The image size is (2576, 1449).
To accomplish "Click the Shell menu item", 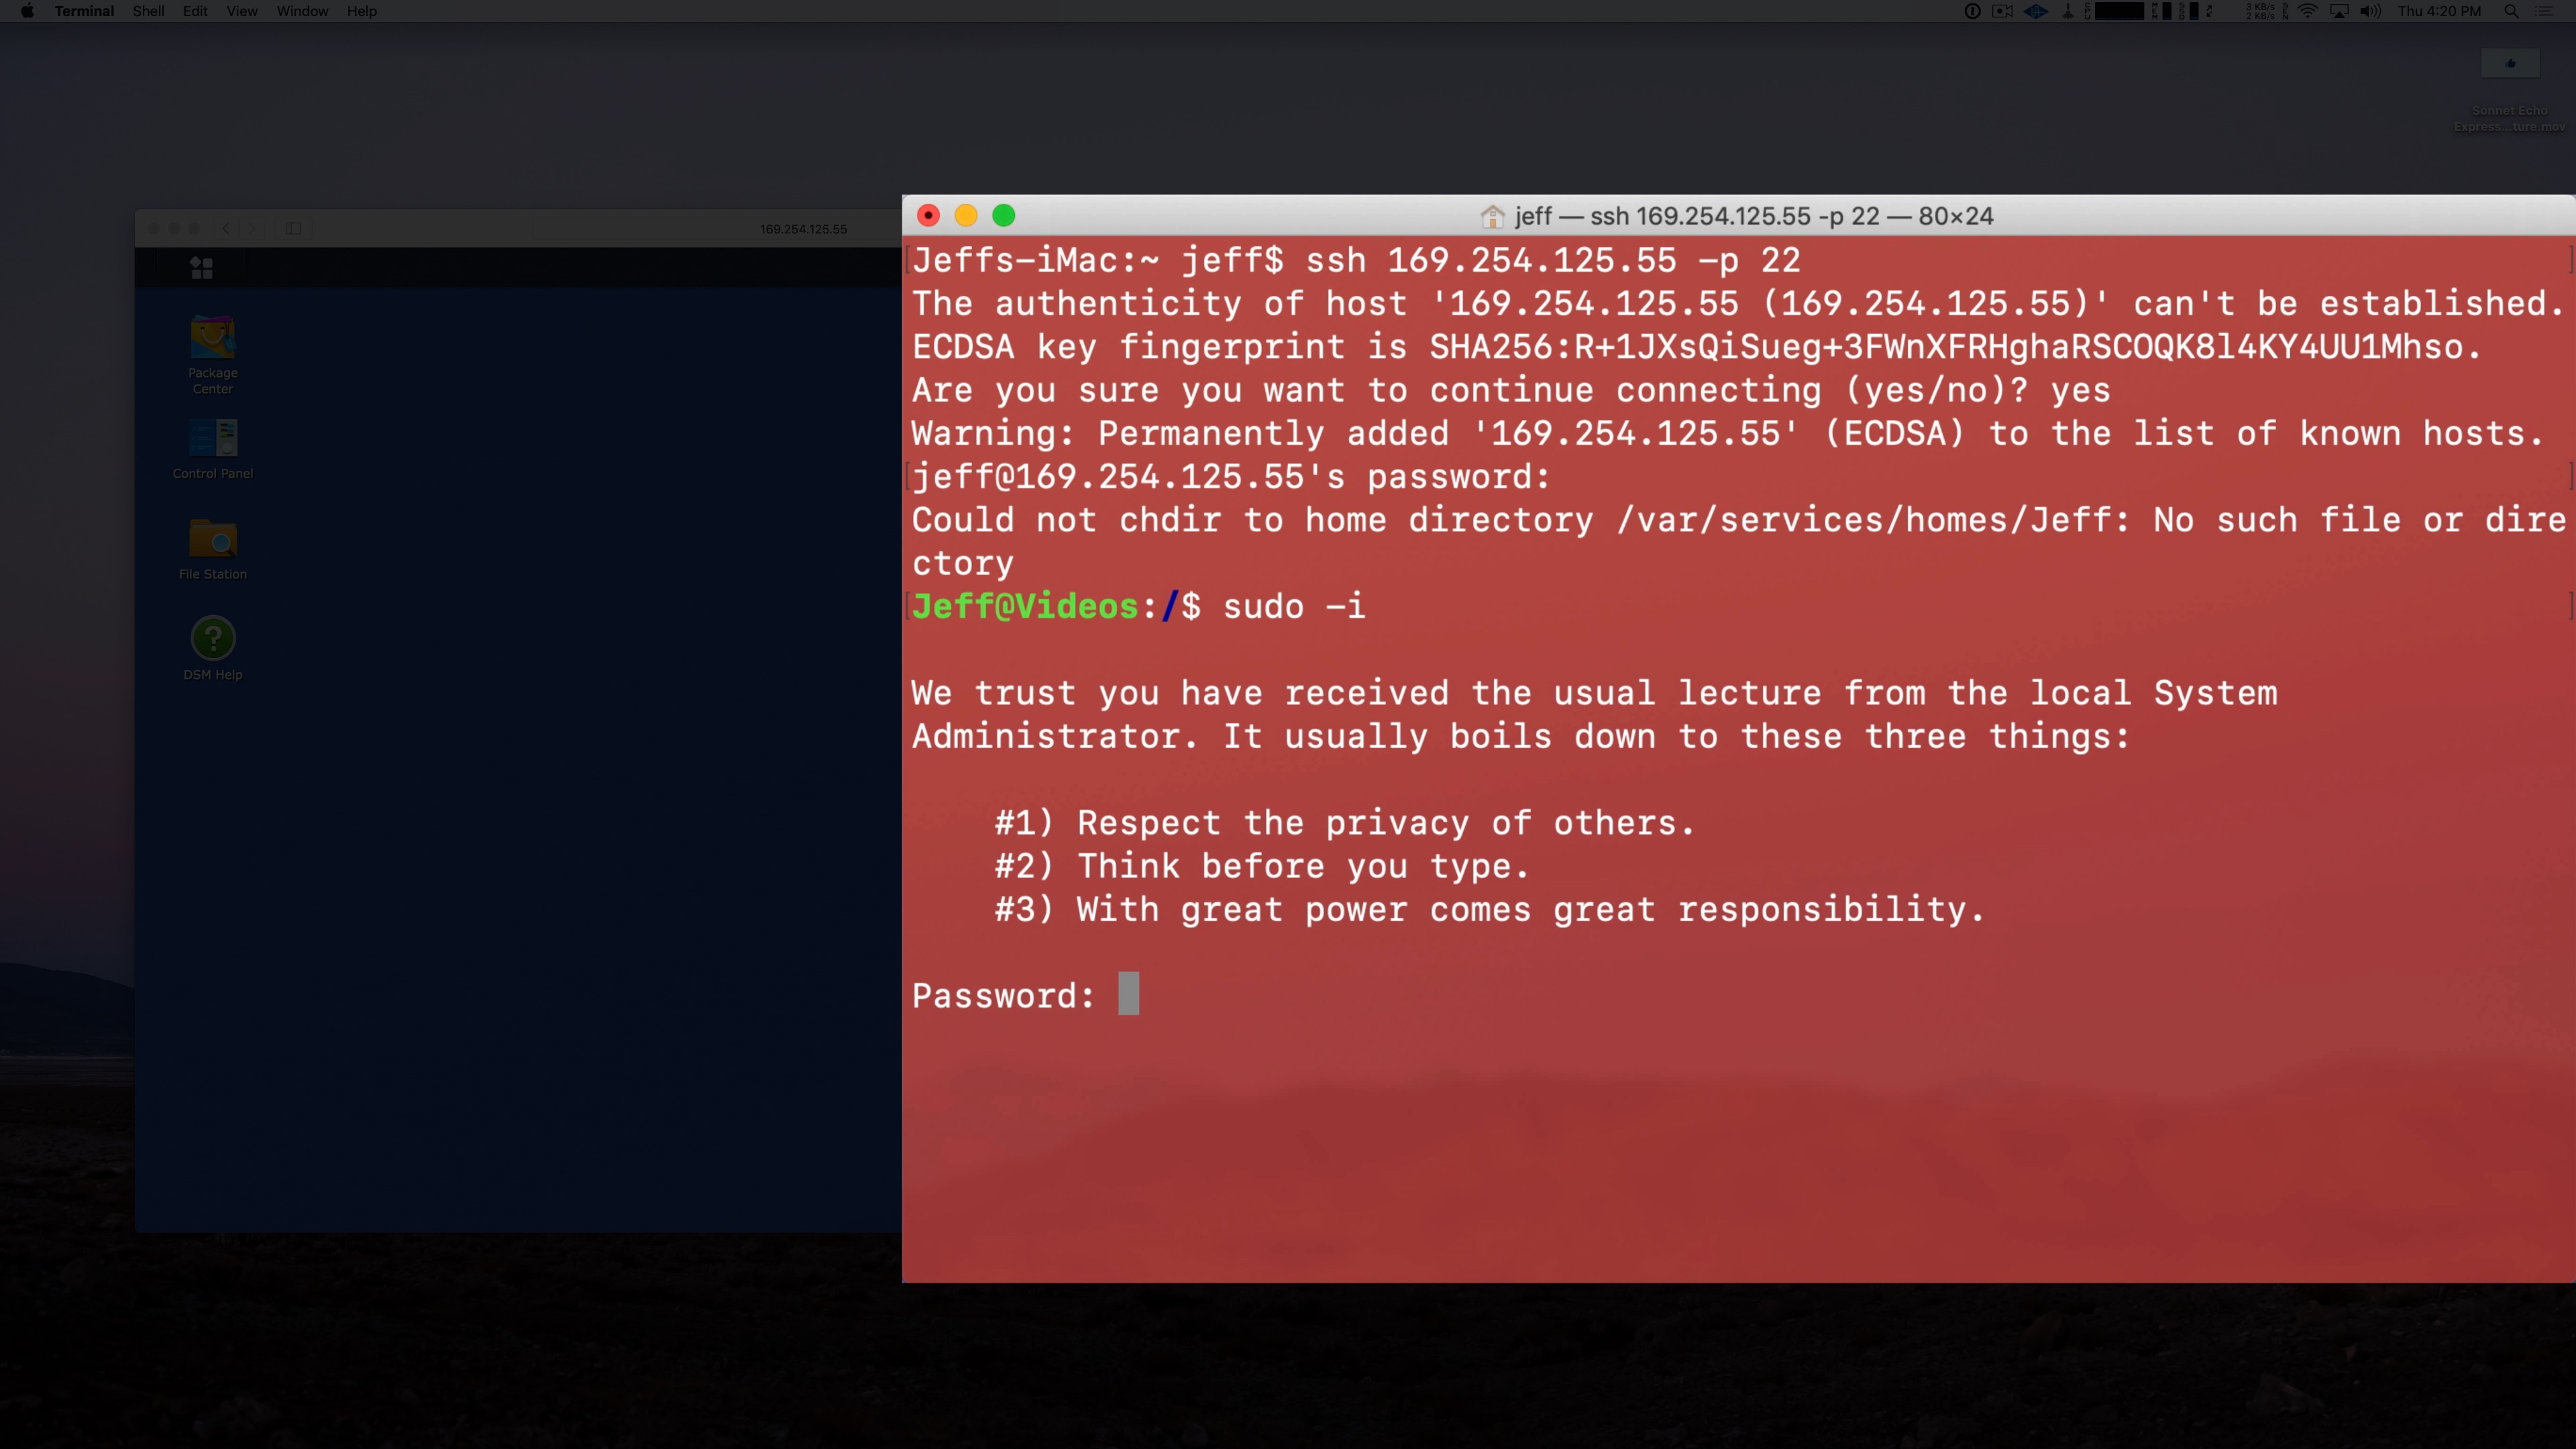I will pos(149,11).
